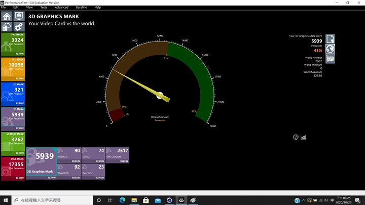Select the CPU Mark 10098 tile
This screenshot has height=205, width=365.
[x=13, y=69]
